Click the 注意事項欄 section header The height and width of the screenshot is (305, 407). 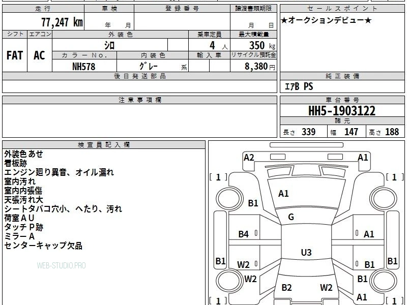pyautogui.click(x=139, y=100)
